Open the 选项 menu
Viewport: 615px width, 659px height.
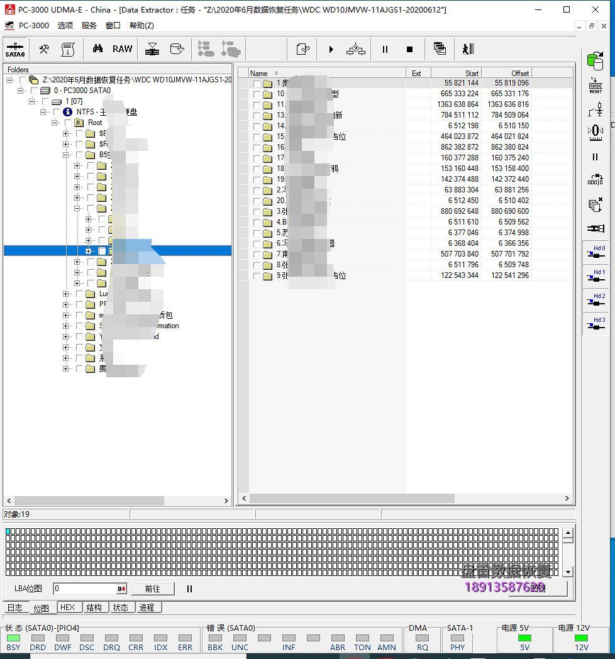[65, 26]
